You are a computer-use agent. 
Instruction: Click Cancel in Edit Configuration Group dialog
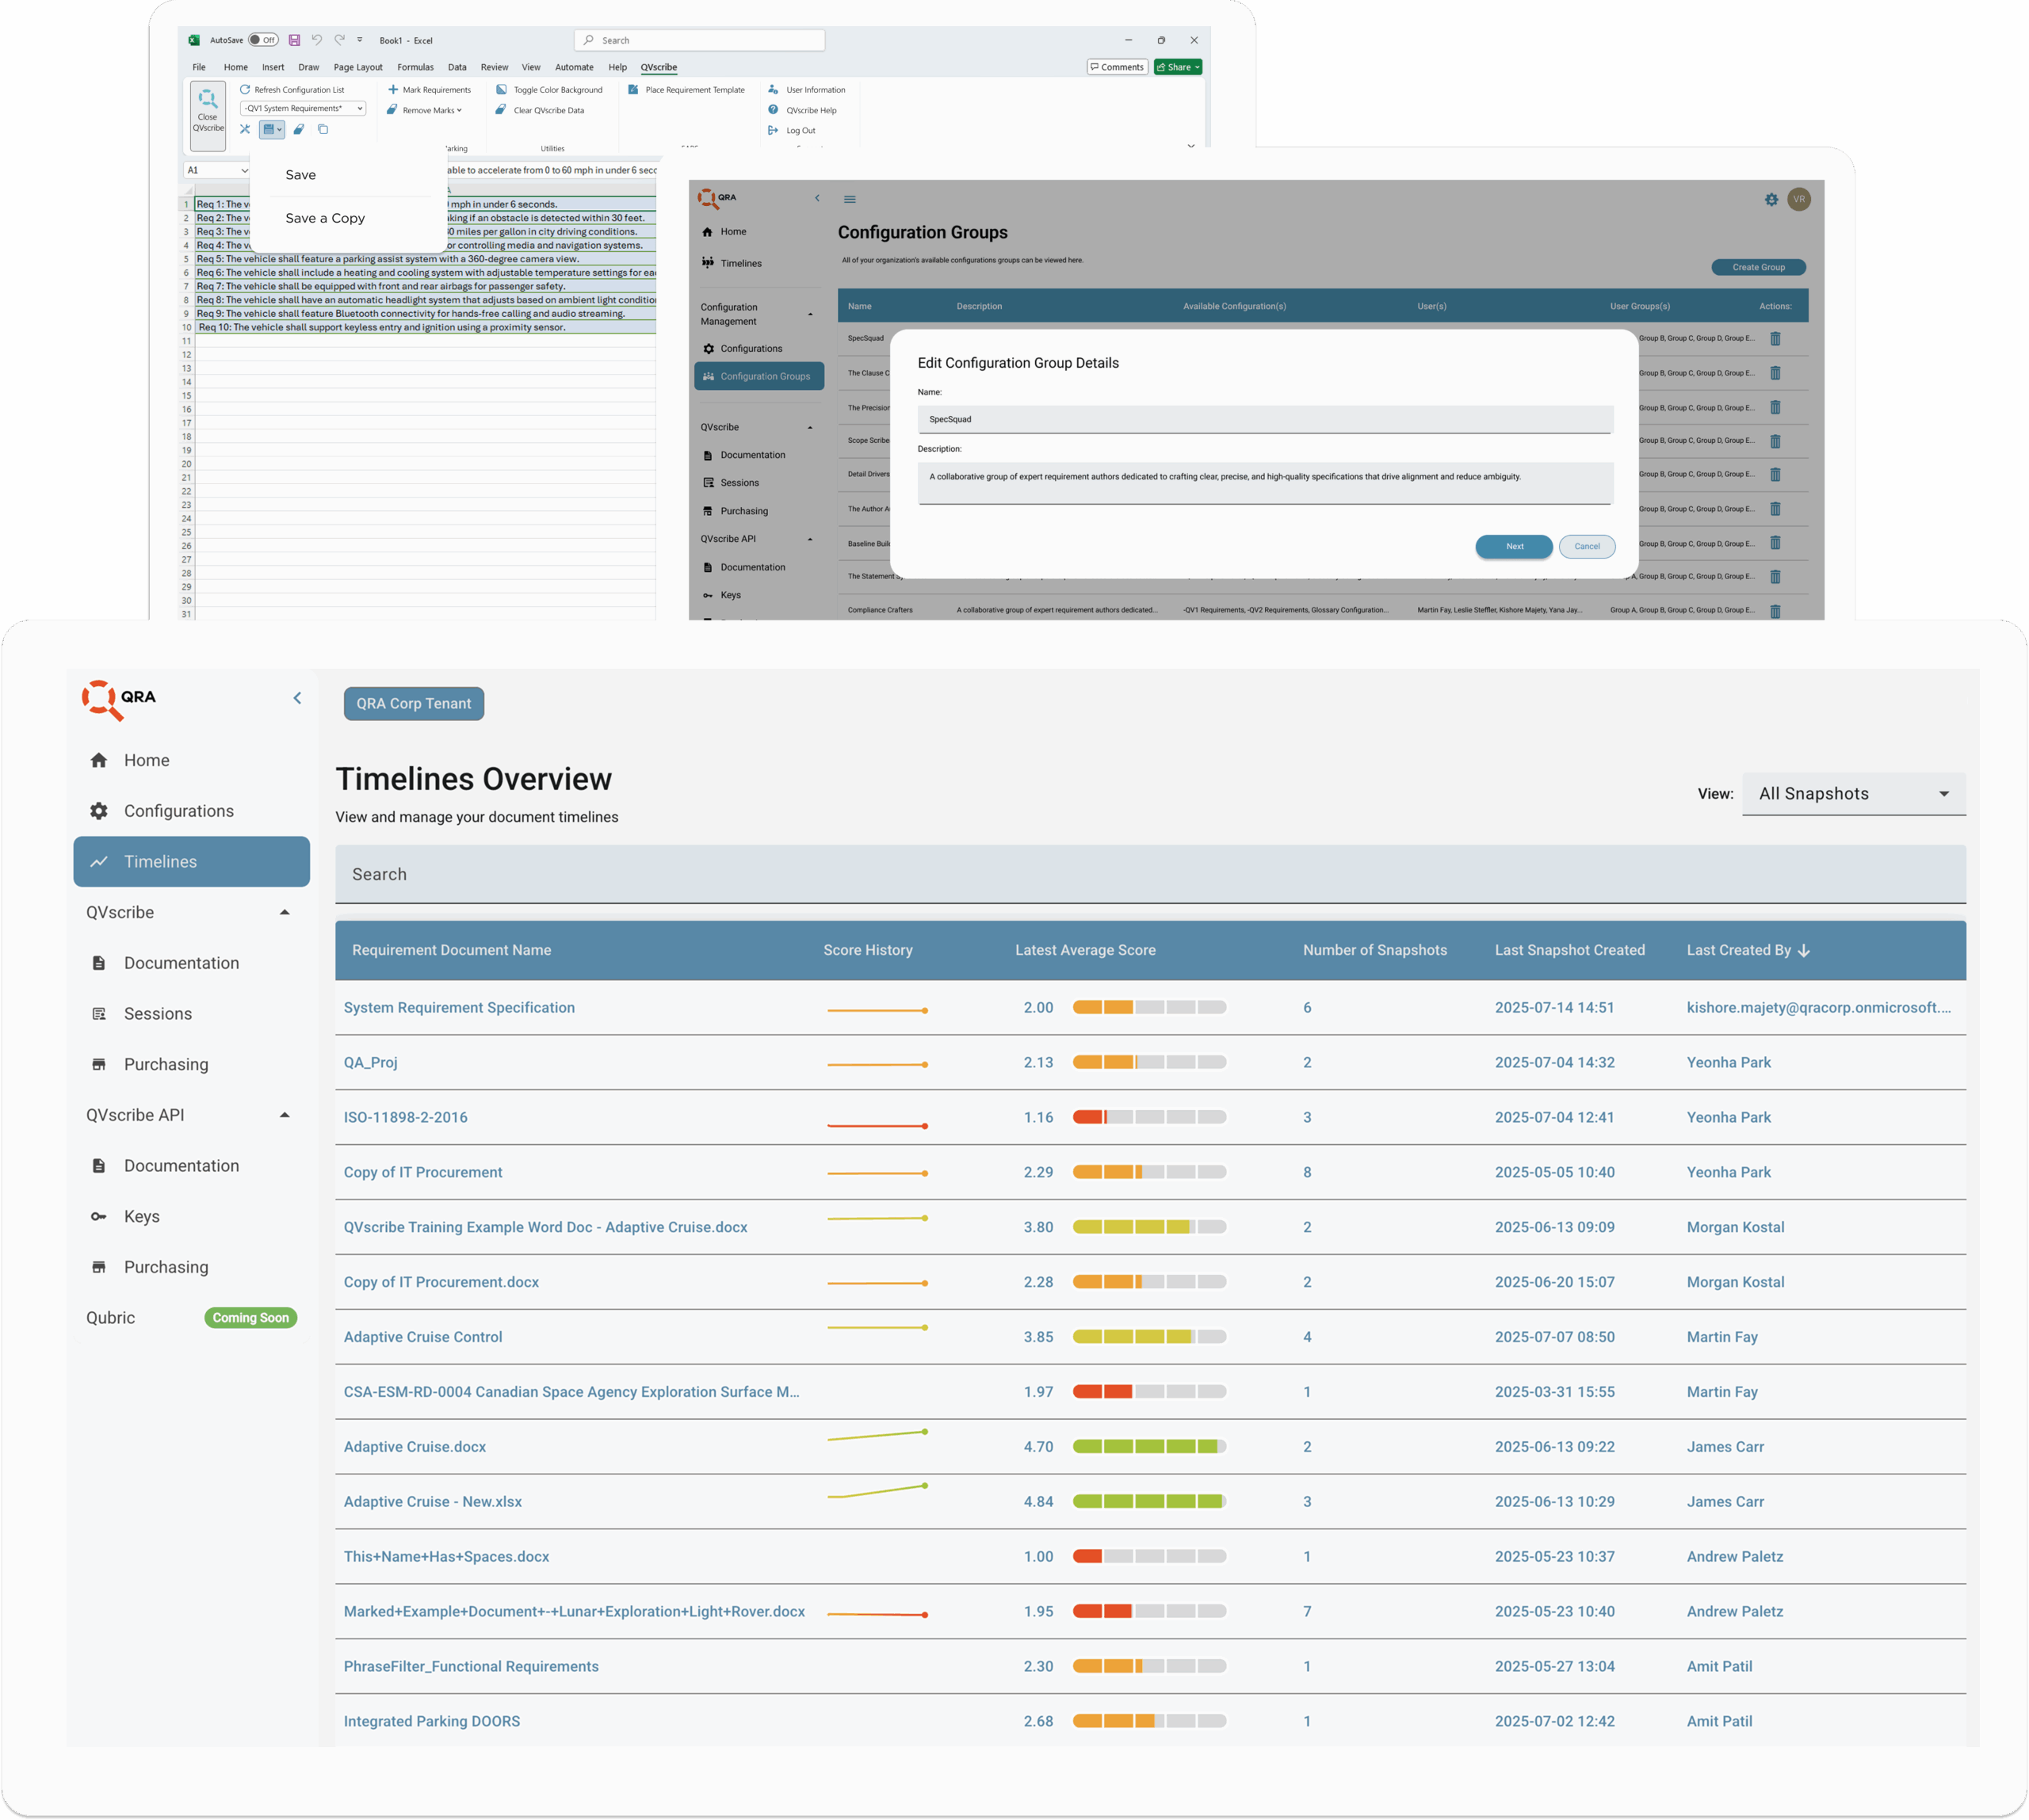click(1587, 546)
